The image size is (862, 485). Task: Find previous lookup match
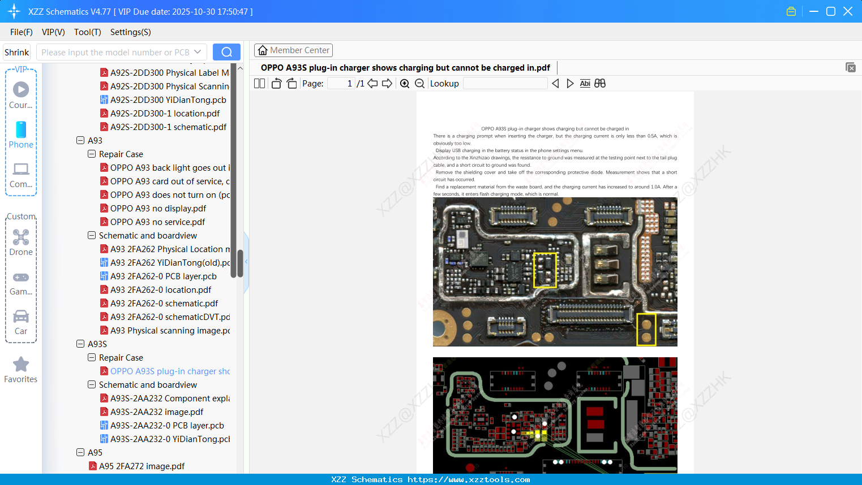click(x=555, y=83)
